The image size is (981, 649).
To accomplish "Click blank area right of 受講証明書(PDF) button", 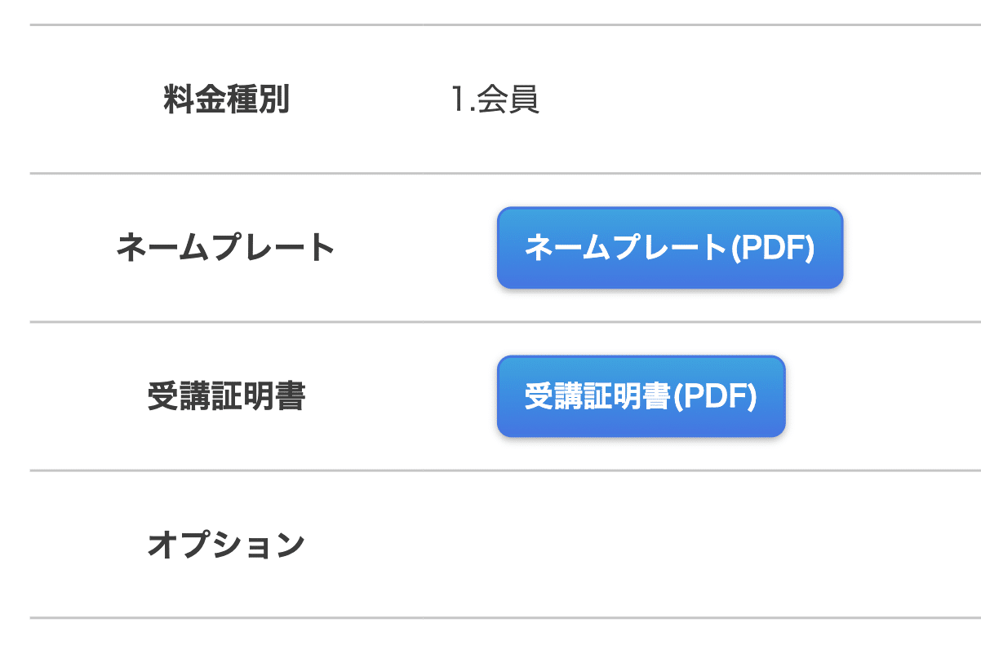I will pos(881,396).
